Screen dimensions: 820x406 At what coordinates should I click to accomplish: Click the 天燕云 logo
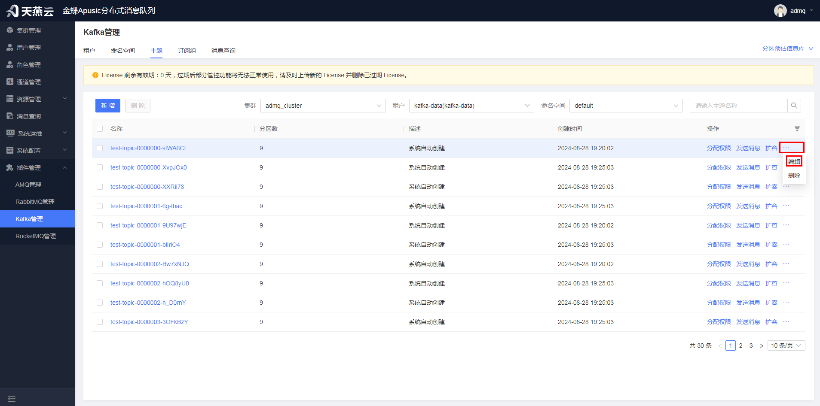pos(30,11)
